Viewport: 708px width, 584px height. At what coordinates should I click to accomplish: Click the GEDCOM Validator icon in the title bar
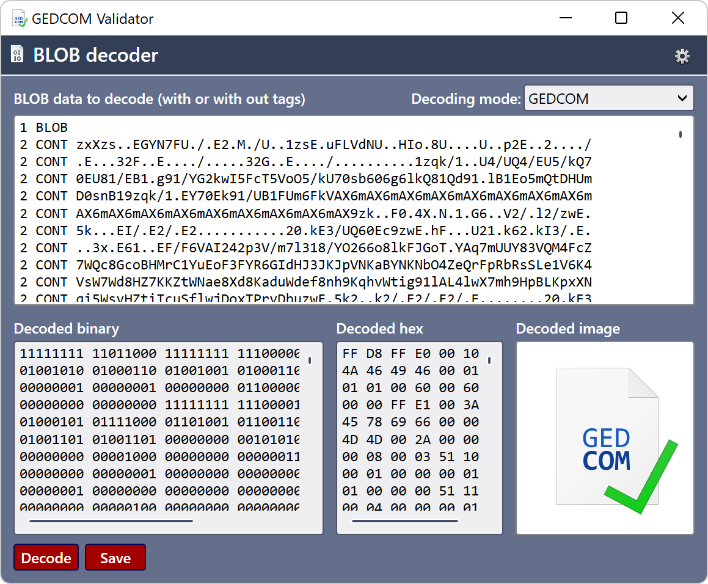point(18,18)
